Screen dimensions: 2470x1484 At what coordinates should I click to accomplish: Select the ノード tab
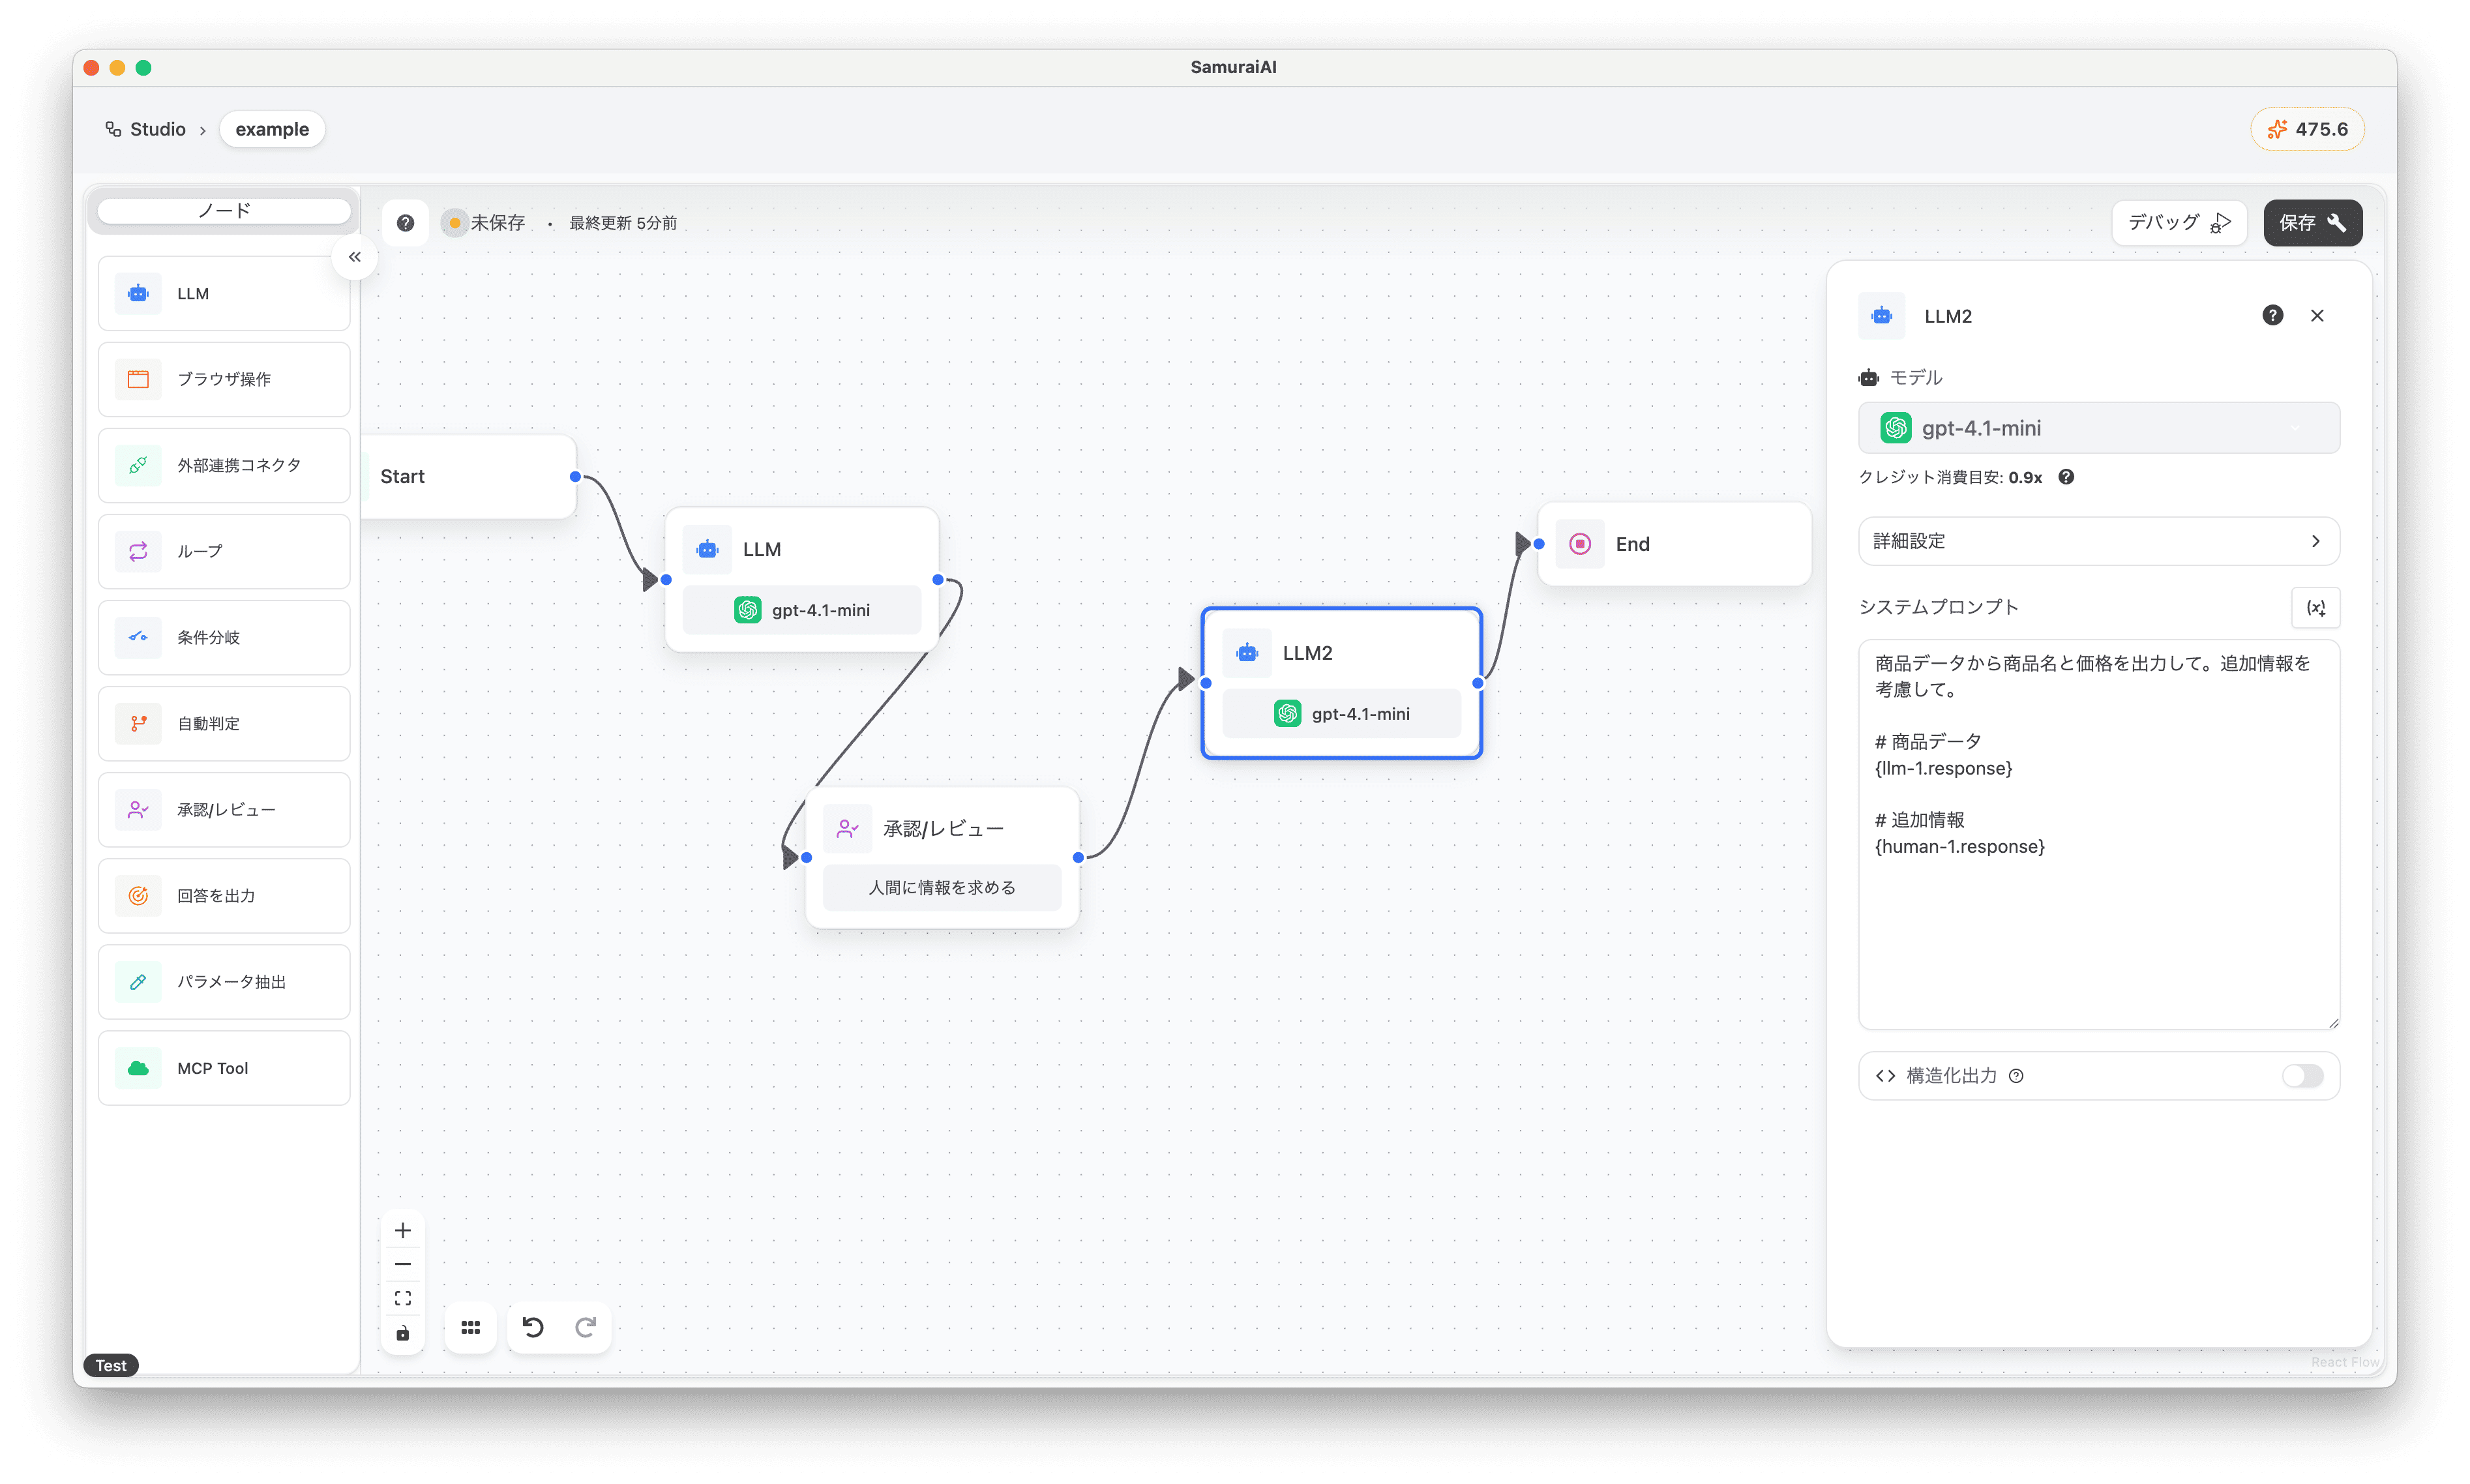point(224,211)
